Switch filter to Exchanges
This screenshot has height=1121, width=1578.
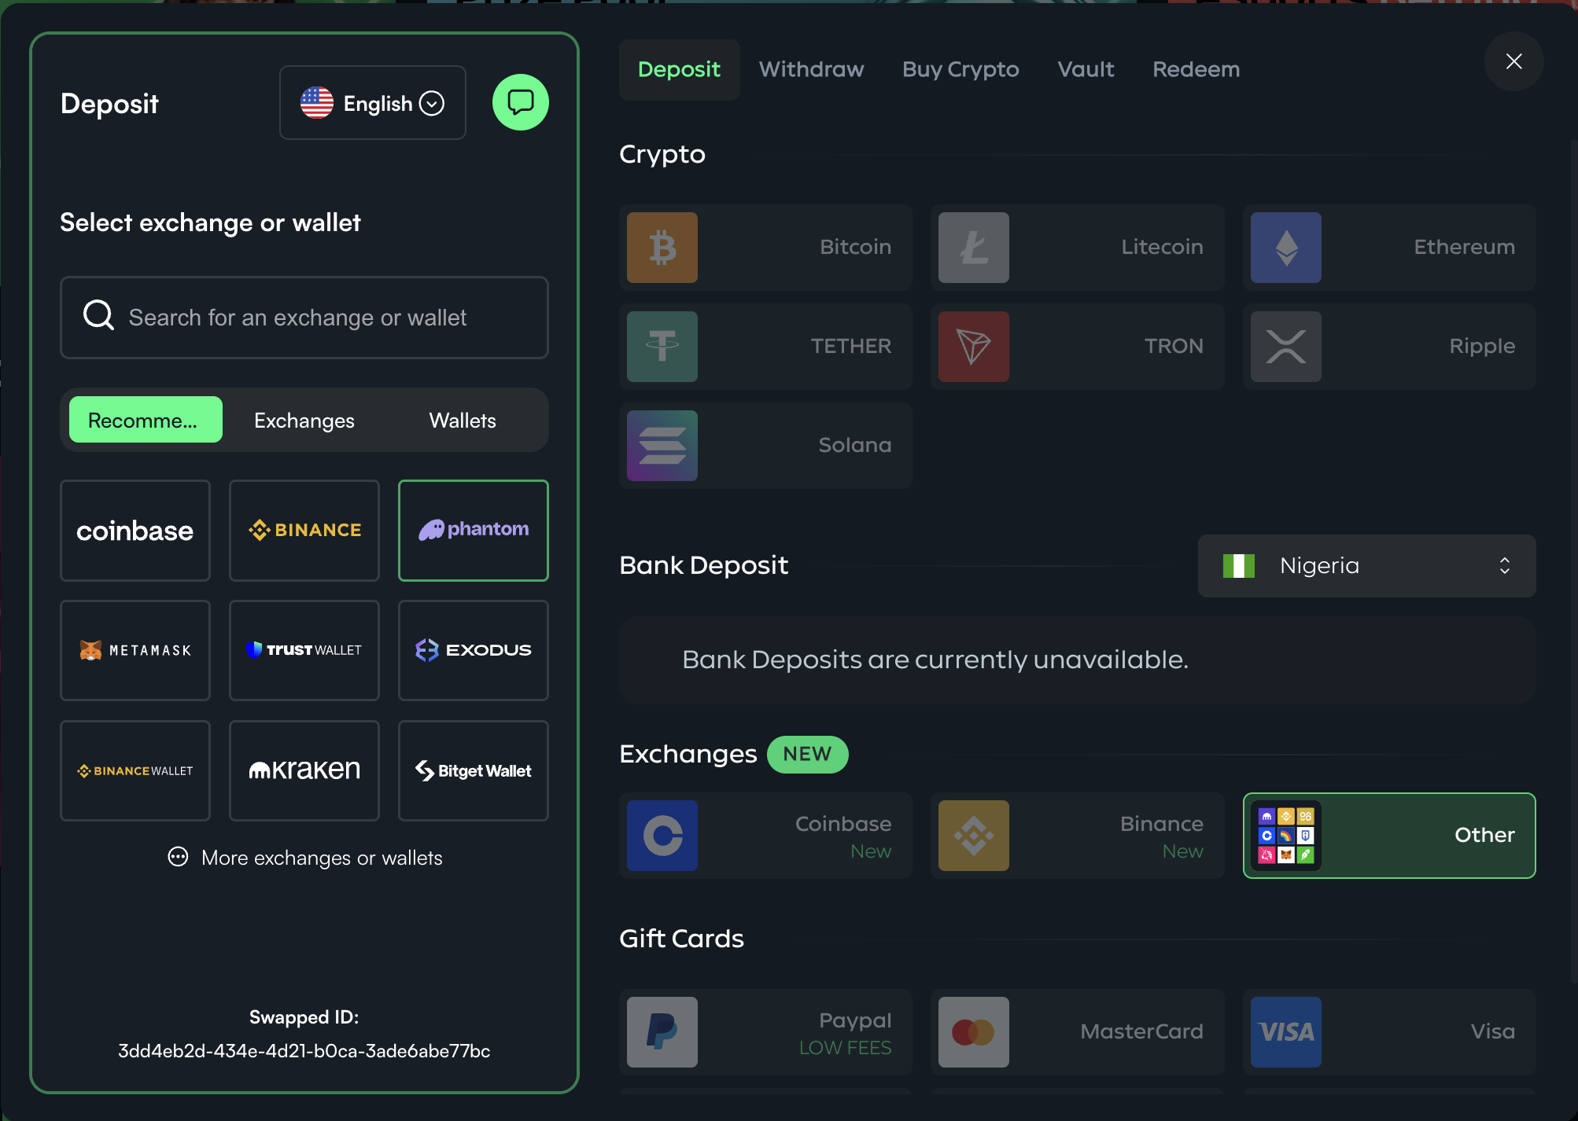[304, 421]
